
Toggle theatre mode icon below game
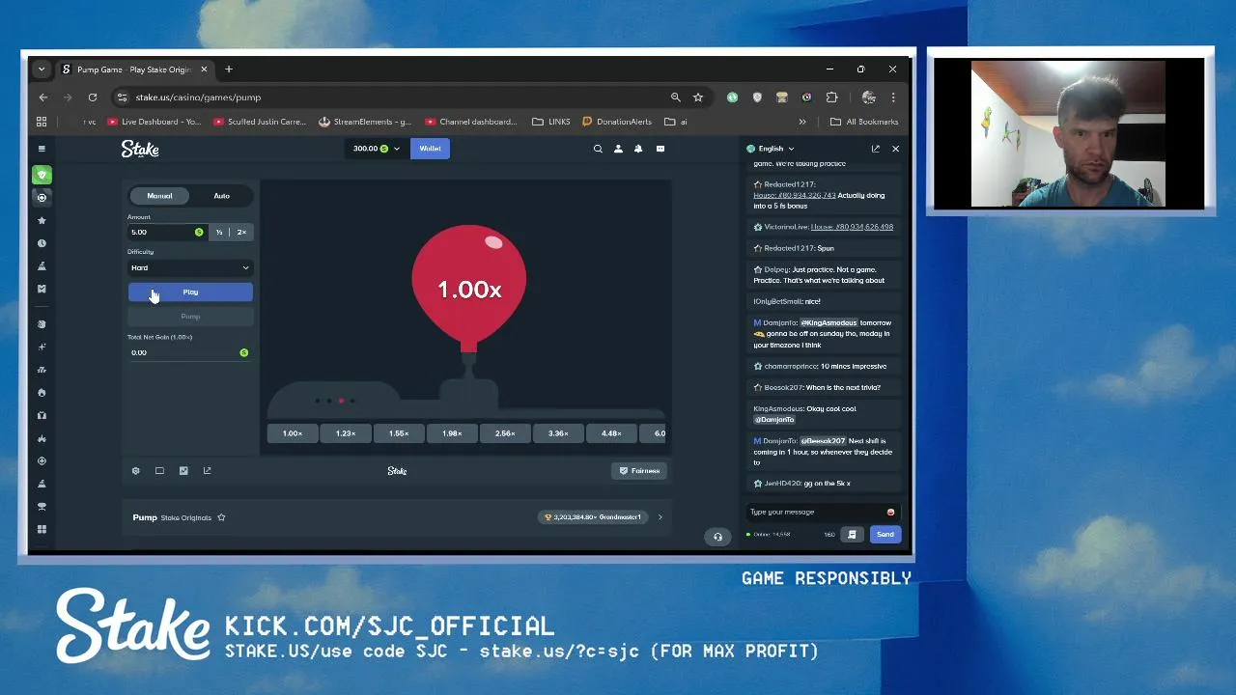pyautogui.click(x=159, y=471)
